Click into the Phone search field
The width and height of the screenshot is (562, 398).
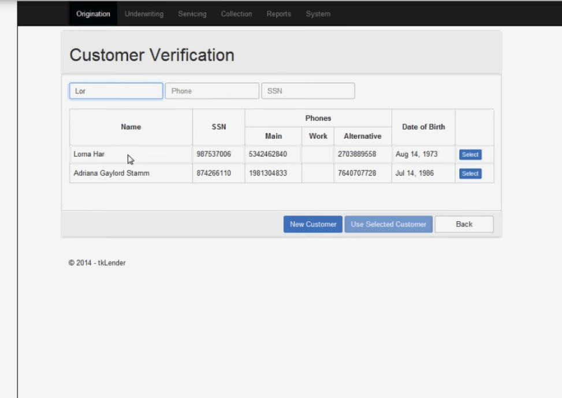[x=212, y=91]
